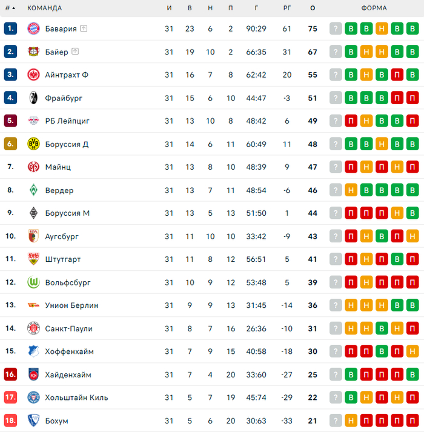Click the Bochum club crest
424x432 pixels.
tap(33, 420)
